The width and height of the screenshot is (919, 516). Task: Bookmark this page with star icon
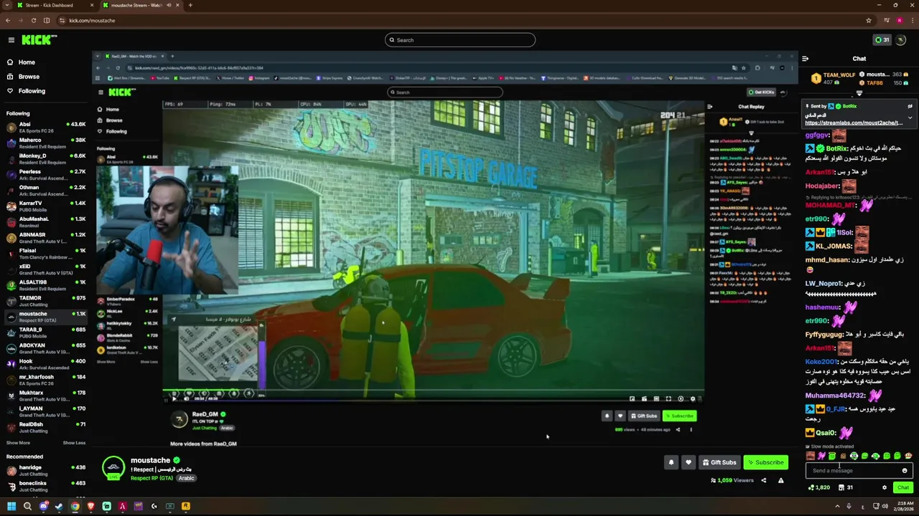[869, 20]
